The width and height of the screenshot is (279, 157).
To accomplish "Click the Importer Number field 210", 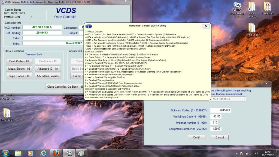I will (214, 123).
